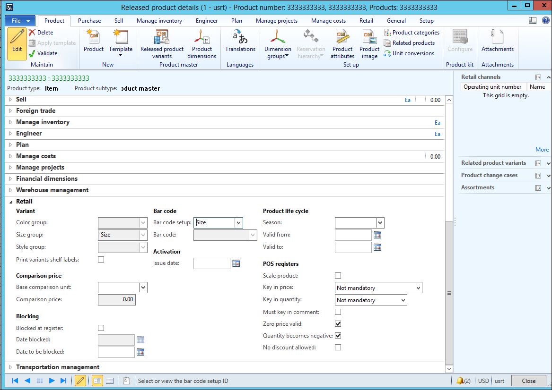Enable the Scale product checkbox
This screenshot has height=390, width=552.
[x=338, y=275]
